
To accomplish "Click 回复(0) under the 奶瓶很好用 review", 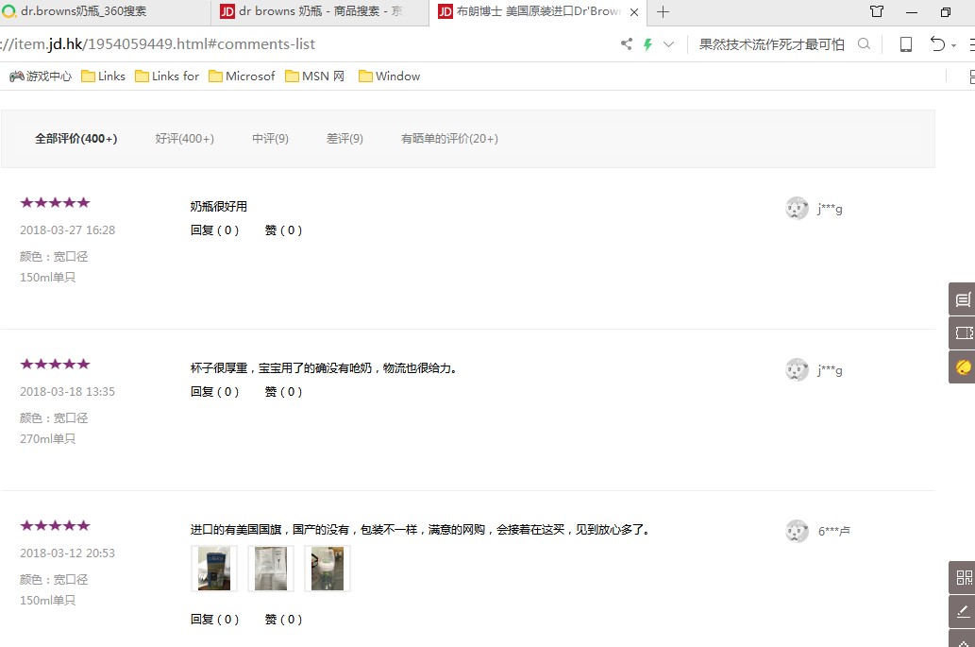I will (x=214, y=230).
